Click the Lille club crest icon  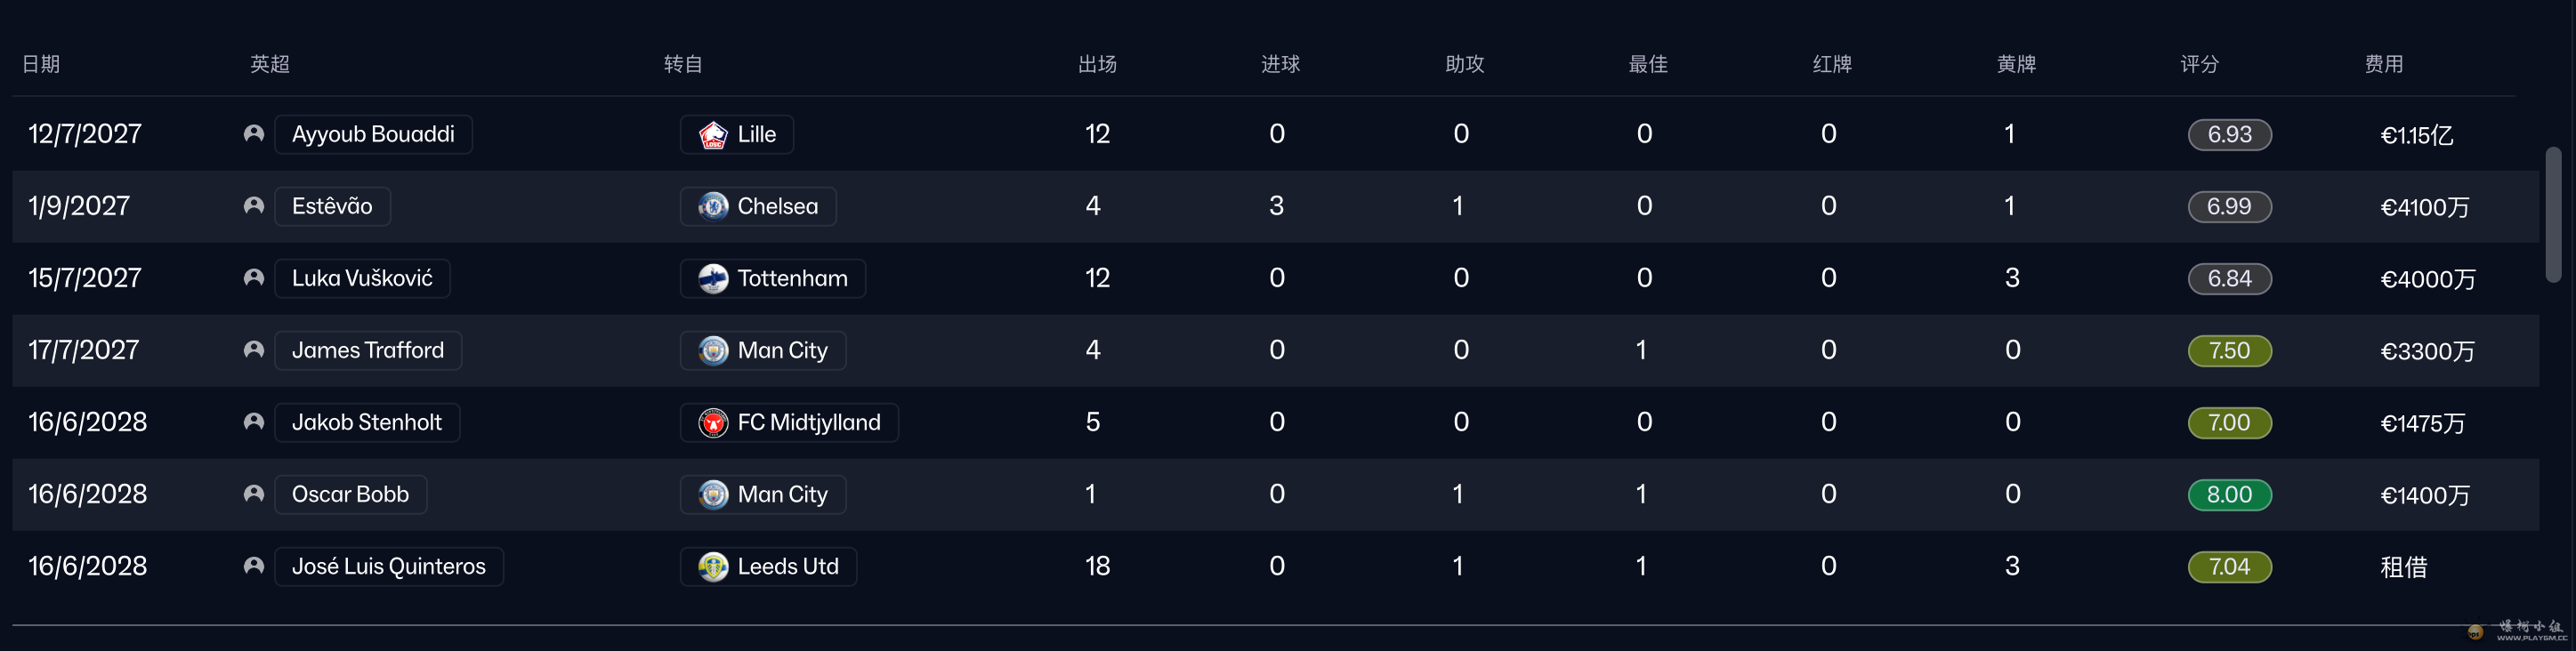713,135
